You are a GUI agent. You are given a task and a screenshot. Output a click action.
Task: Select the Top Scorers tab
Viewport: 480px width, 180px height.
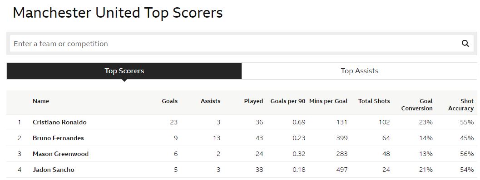coord(124,71)
